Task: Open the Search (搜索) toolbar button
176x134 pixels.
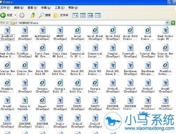Action: pos(45,15)
